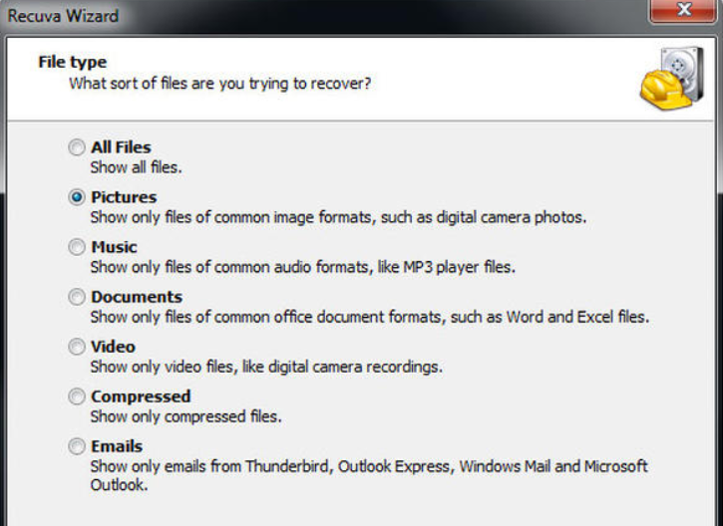Choose the Pictures radio circle

(77, 197)
